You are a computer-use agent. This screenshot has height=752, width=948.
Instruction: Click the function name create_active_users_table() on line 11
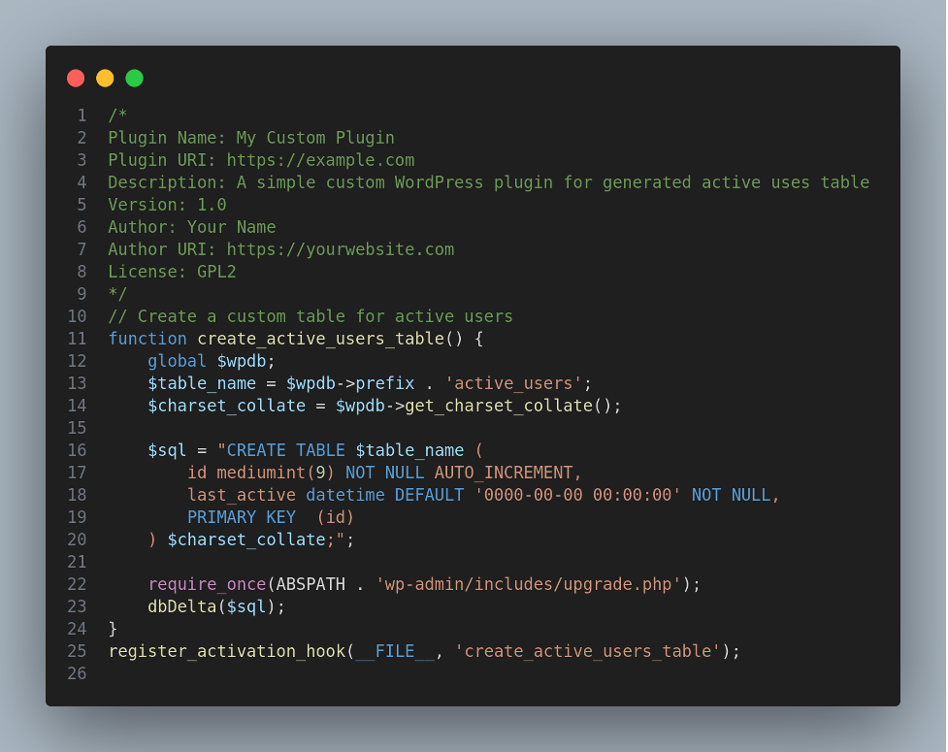tap(330, 339)
